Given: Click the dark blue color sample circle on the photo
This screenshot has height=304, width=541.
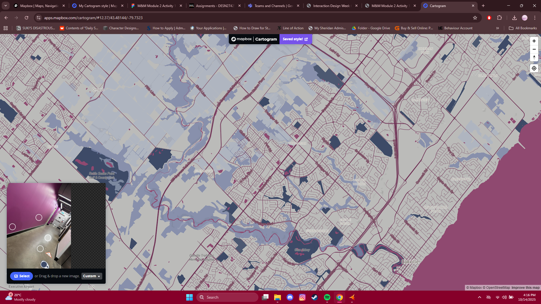Looking at the screenshot, I should point(45,264).
